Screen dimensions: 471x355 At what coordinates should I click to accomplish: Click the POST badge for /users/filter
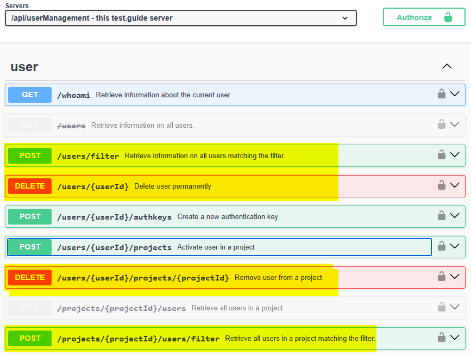point(30,155)
